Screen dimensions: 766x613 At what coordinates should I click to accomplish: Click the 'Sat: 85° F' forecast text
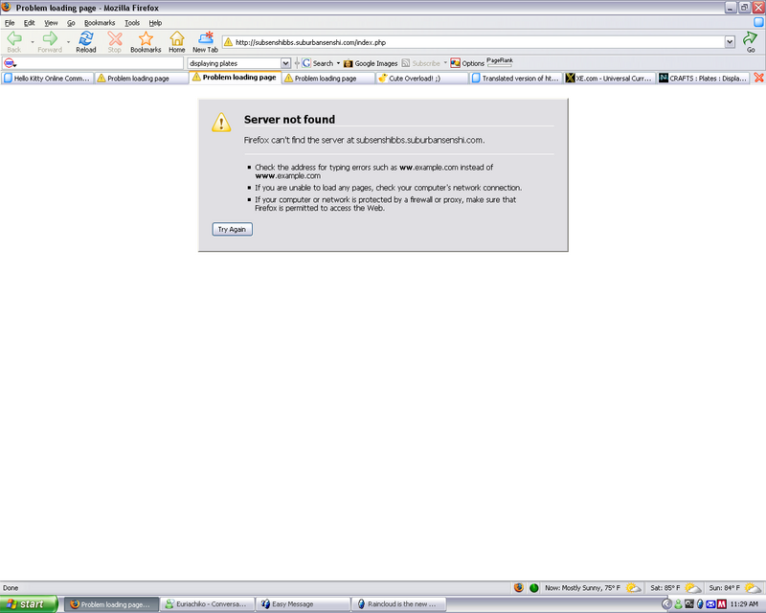tap(665, 587)
